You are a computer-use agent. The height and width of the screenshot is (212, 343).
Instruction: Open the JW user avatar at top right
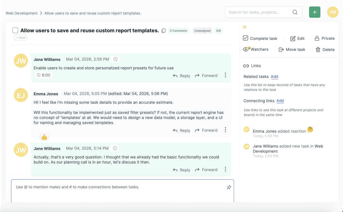click(333, 12)
